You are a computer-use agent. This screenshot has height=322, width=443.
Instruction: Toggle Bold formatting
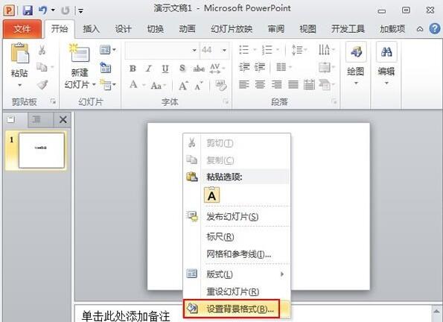[x=133, y=68]
